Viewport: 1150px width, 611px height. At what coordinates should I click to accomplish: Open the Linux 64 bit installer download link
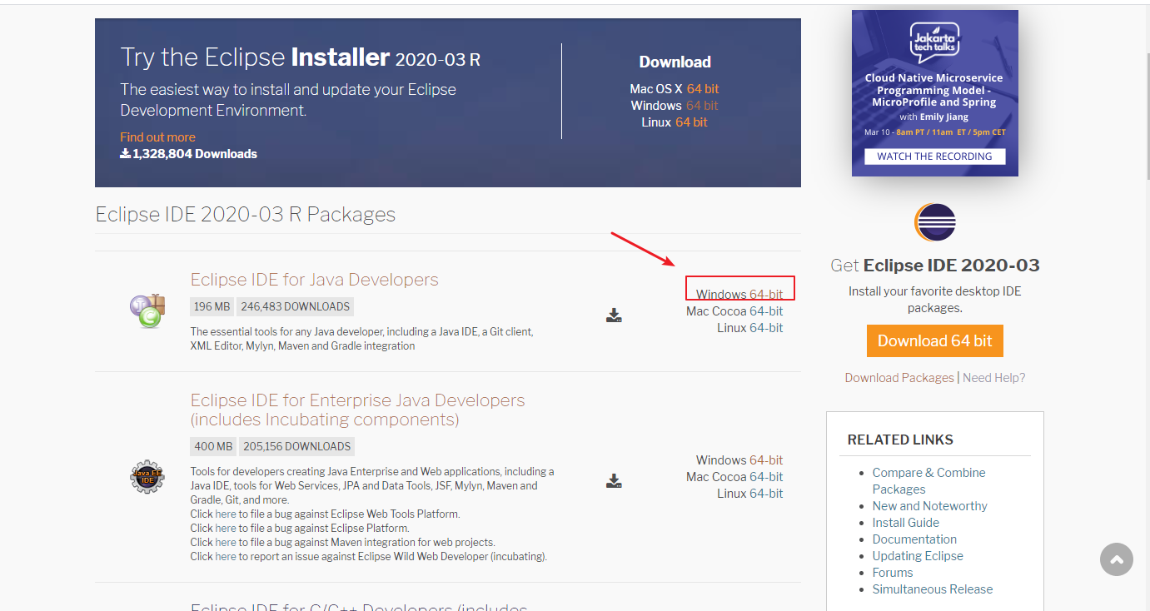click(x=691, y=122)
